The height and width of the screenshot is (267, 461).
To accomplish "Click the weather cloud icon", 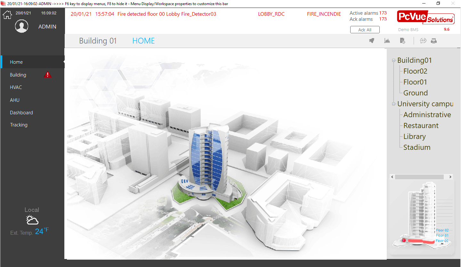I will click(32, 220).
